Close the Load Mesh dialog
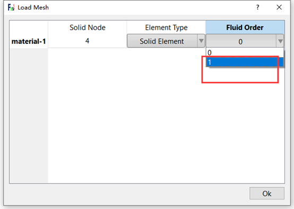 pos(279,7)
